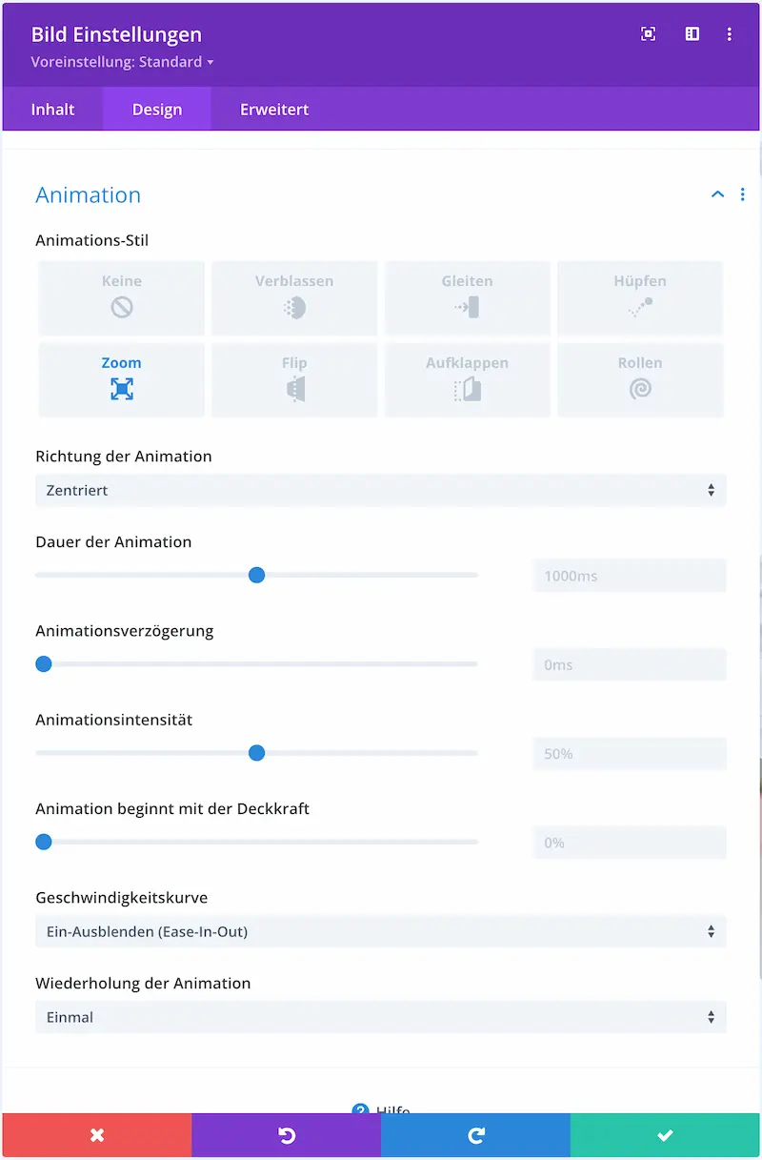Undo the last change
The height and width of the screenshot is (1160, 762).
[x=286, y=1135]
